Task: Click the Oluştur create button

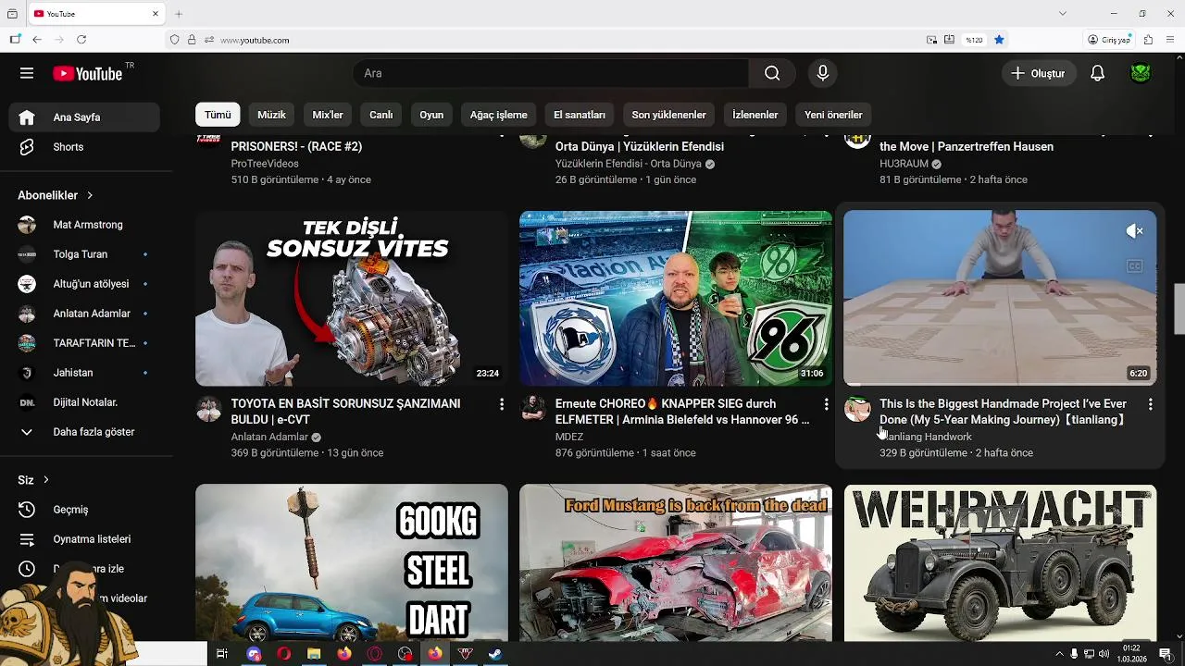Action: pyautogui.click(x=1039, y=73)
